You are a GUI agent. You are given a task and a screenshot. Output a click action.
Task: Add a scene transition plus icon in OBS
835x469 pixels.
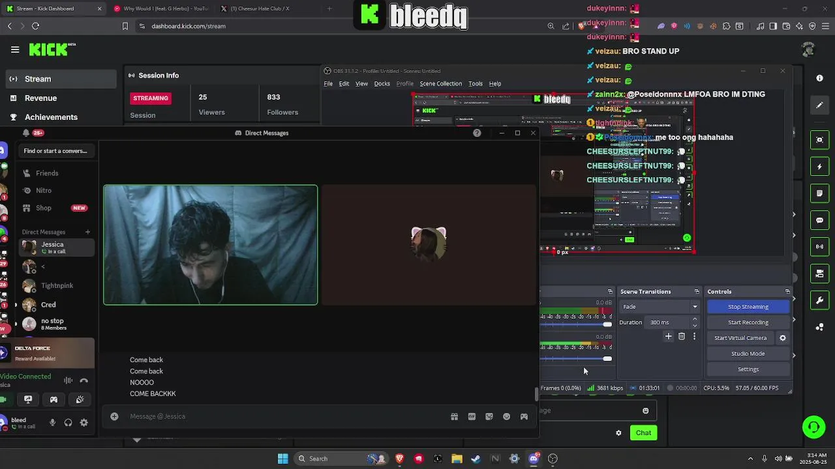pos(668,336)
